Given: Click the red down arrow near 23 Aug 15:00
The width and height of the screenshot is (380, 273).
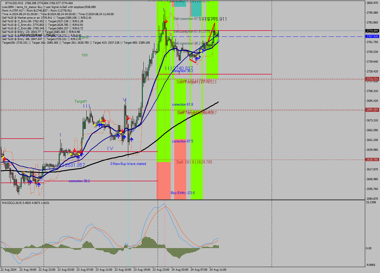Looking at the screenshot, I should coord(128,118).
